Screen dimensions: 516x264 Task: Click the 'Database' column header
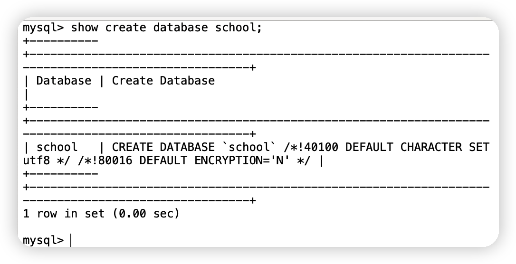click(64, 81)
